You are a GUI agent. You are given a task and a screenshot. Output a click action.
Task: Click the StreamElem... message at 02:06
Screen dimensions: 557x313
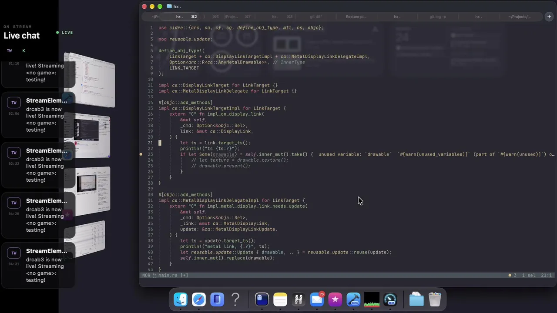(39, 115)
